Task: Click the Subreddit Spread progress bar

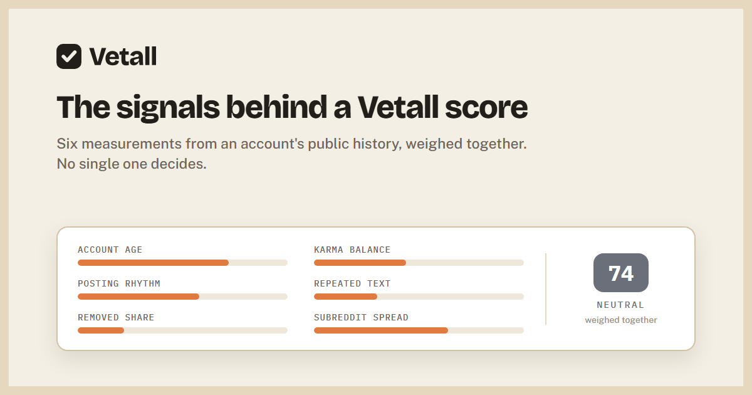Action: [419, 330]
